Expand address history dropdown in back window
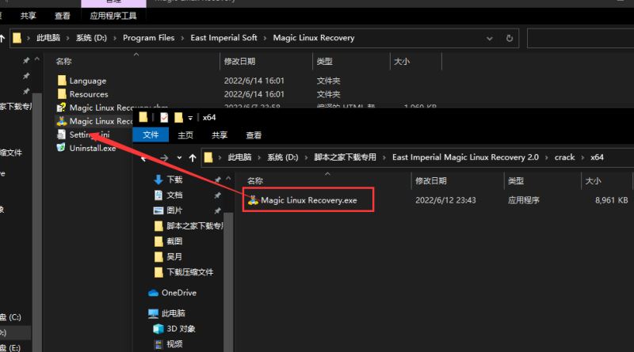 point(489,38)
